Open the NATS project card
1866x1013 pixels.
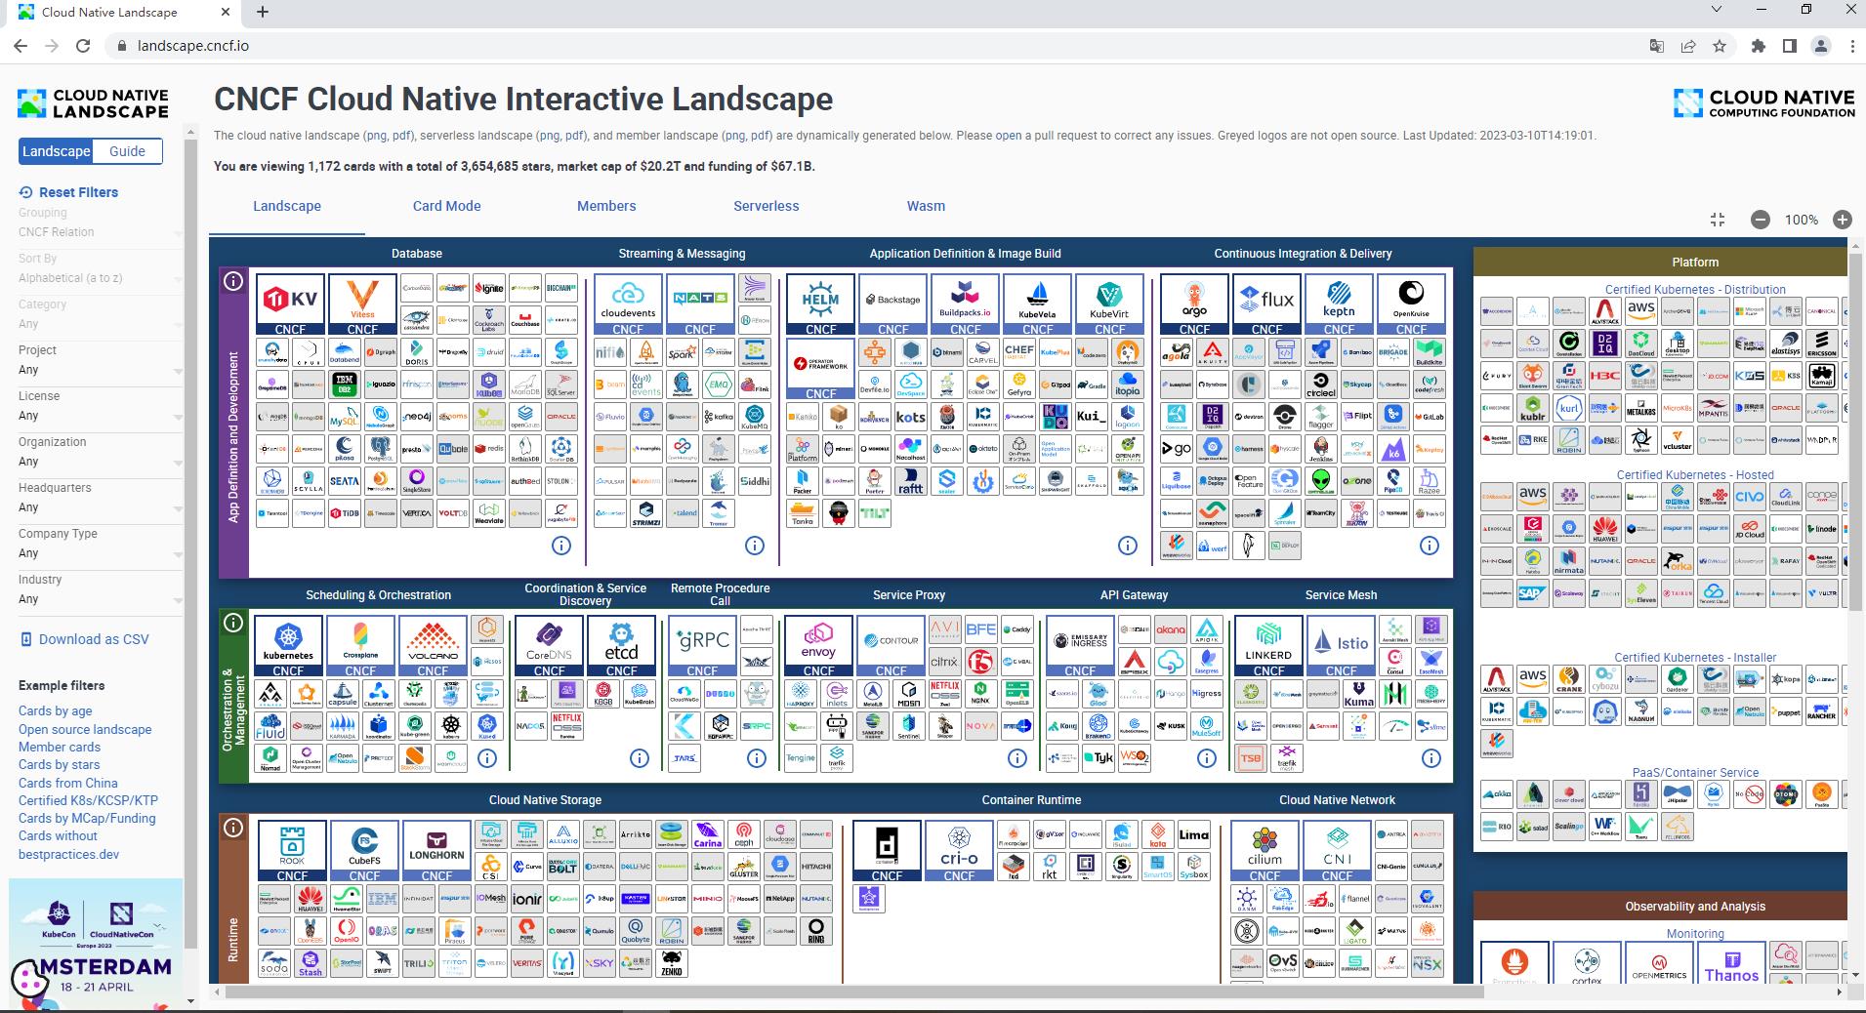coord(700,304)
